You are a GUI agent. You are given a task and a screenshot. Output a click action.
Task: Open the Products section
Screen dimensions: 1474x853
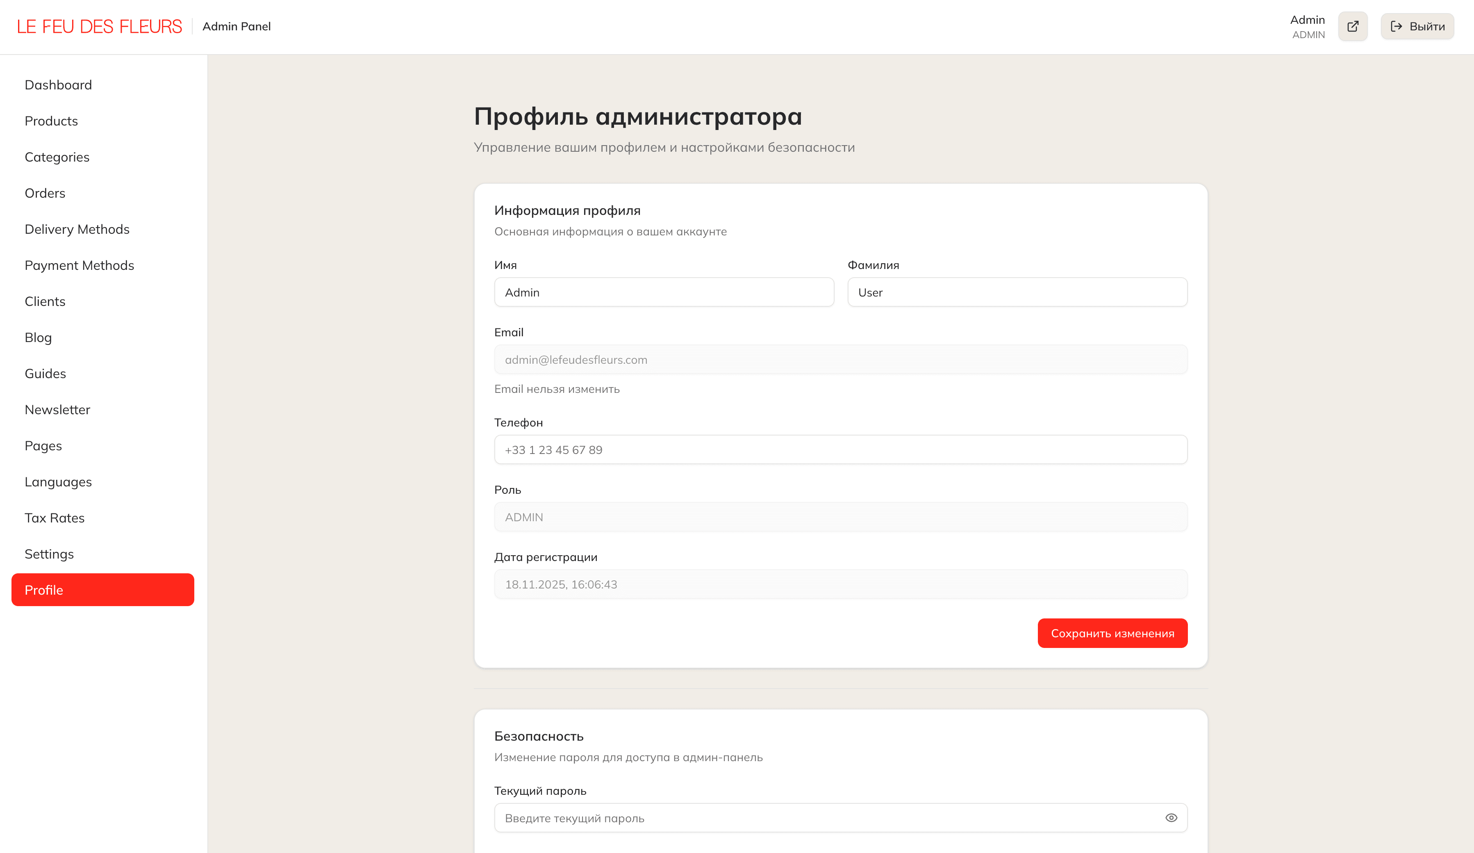pyautogui.click(x=51, y=121)
